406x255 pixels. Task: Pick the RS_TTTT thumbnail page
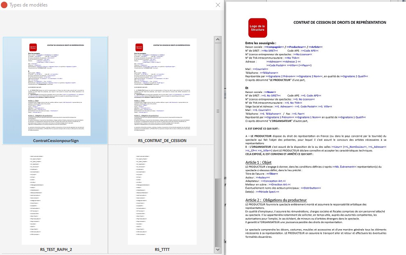162,196
